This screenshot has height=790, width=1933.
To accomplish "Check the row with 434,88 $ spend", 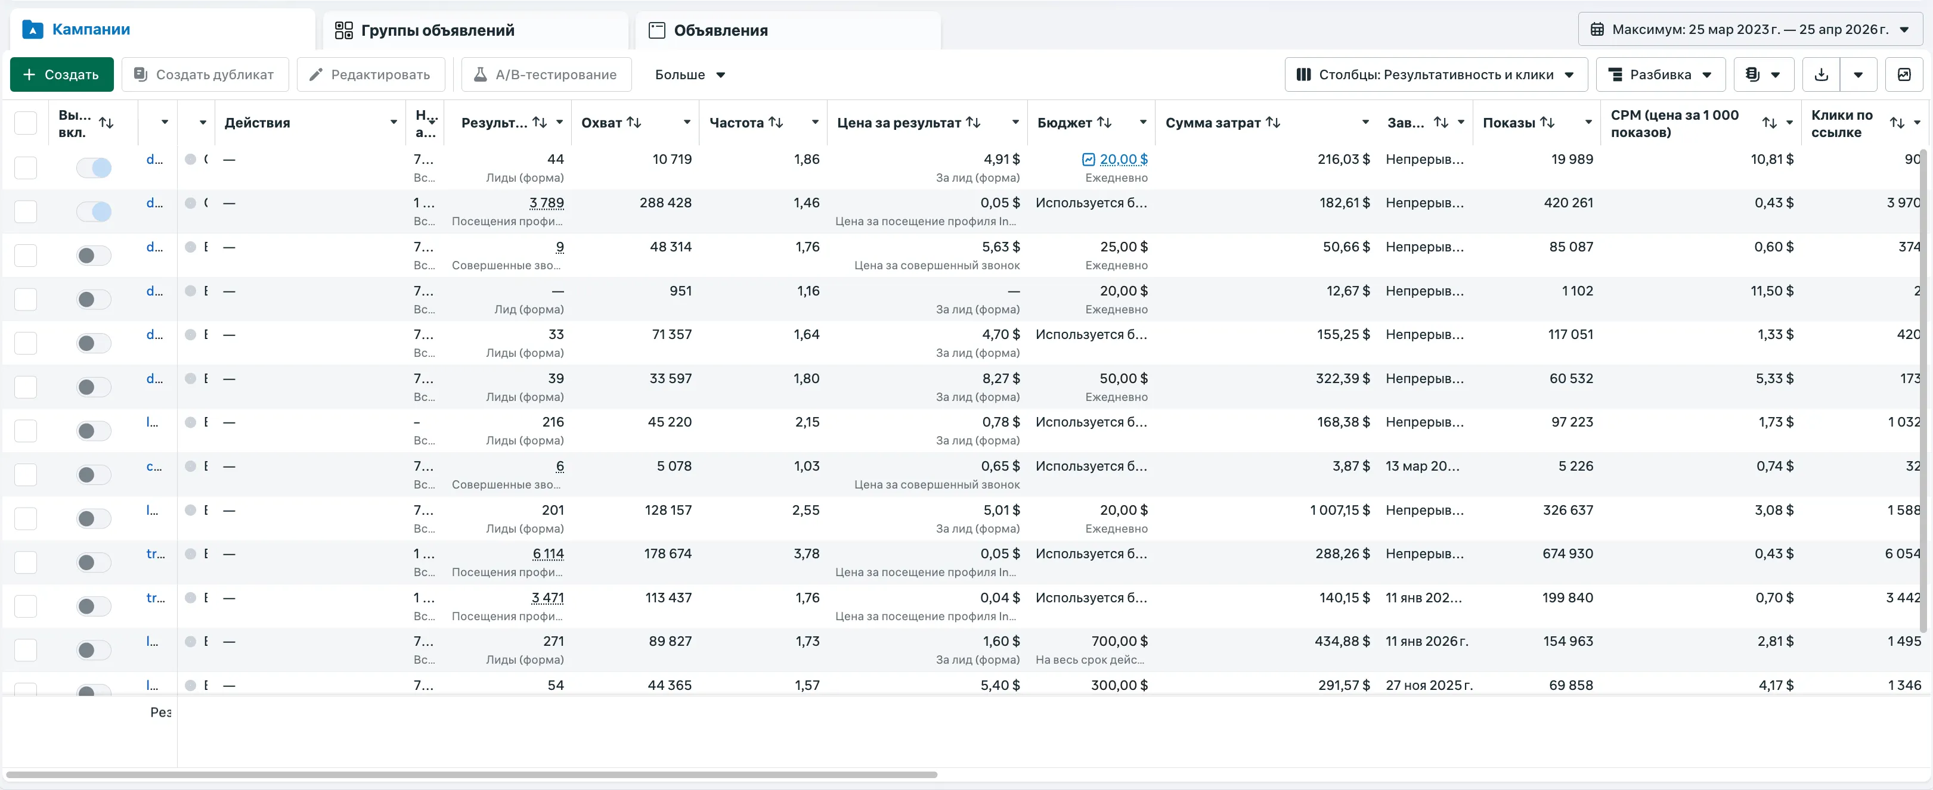I will 26,650.
